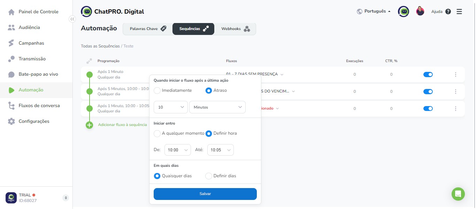Screen dimensions: 476x209
Task: Toggle off the 7 DIAS SEM PRESENÇA sequence switch
Action: tap(428, 74)
